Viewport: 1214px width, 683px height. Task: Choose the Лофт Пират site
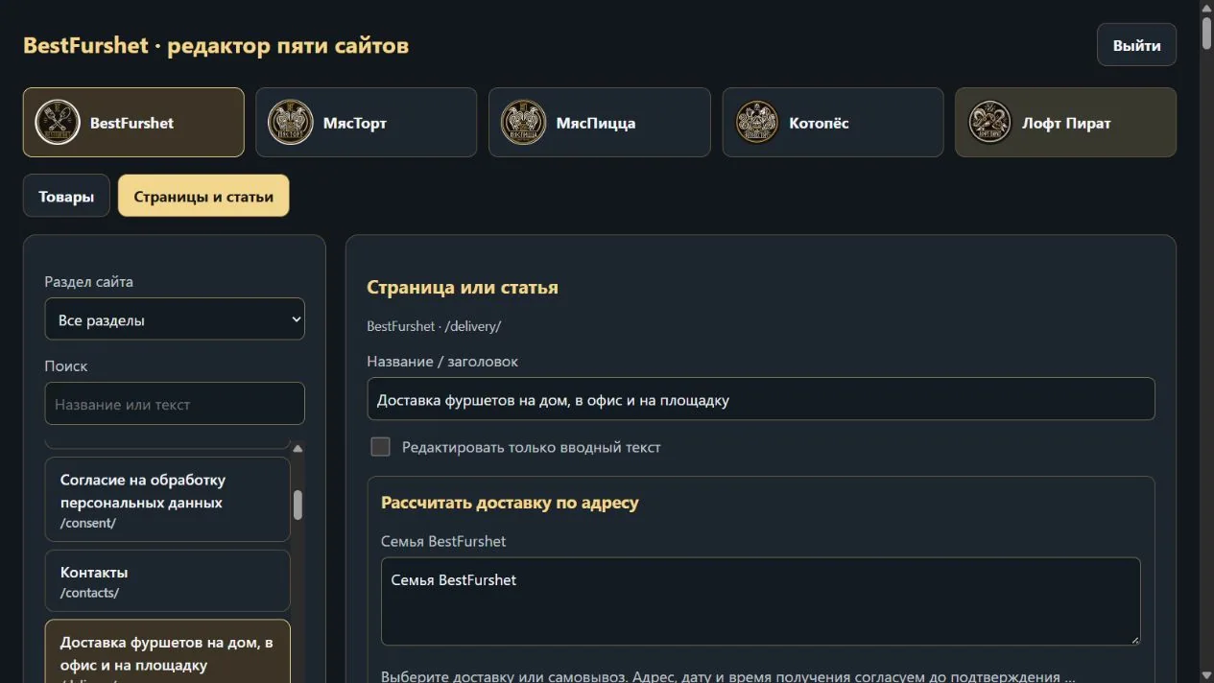coord(1065,123)
